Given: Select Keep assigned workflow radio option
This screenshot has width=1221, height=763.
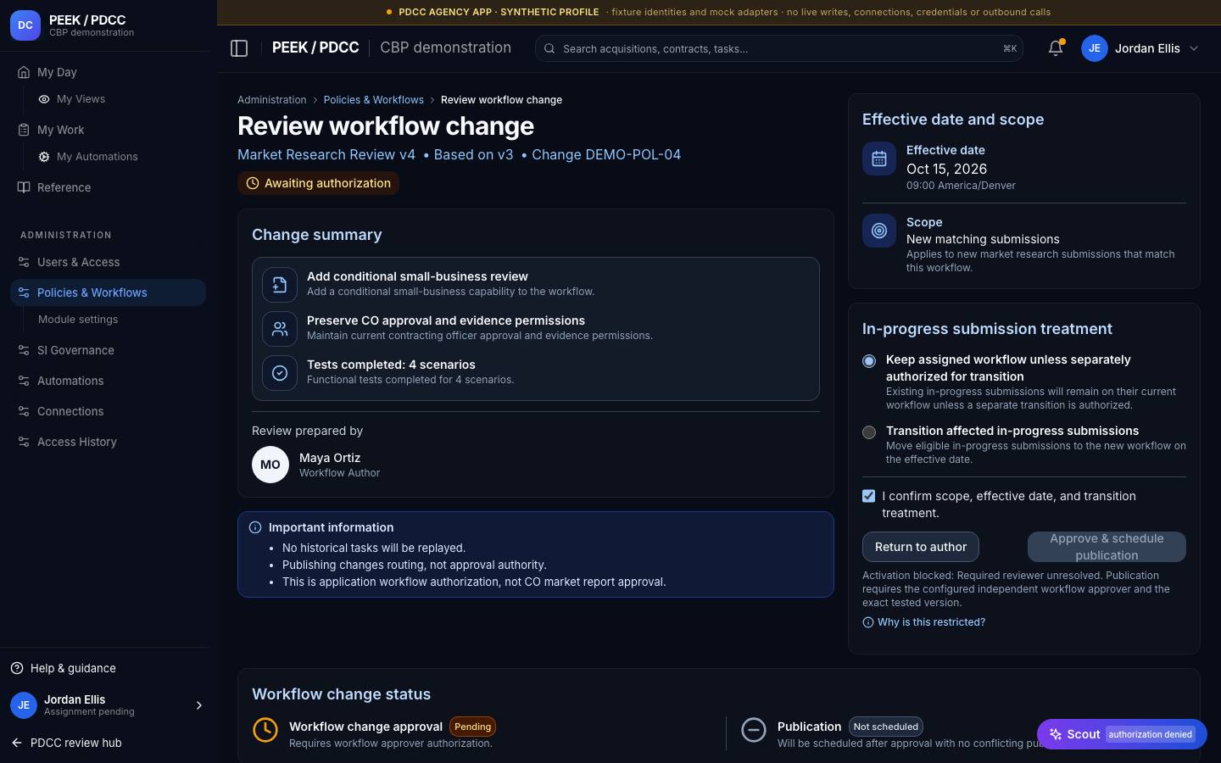Looking at the screenshot, I should coord(869,361).
